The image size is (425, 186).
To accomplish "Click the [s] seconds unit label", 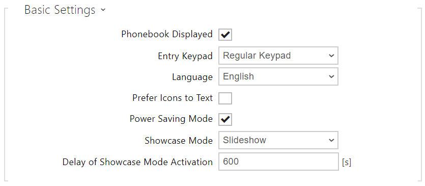I will [347, 163].
